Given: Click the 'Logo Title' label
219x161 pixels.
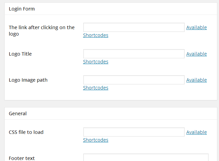Looking at the screenshot, I should (x=20, y=54).
